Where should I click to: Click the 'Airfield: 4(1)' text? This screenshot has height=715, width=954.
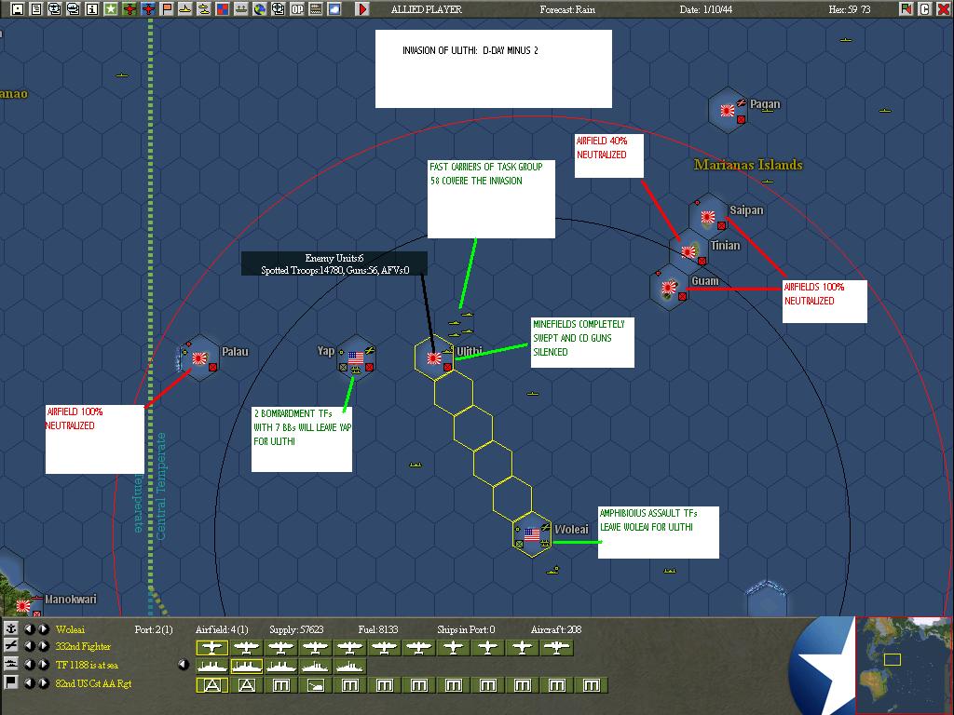222,629
